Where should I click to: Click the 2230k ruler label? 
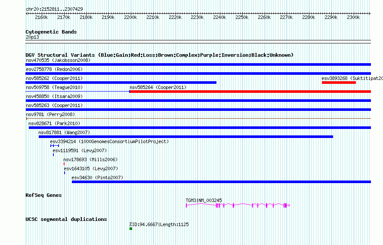pos(198,17)
